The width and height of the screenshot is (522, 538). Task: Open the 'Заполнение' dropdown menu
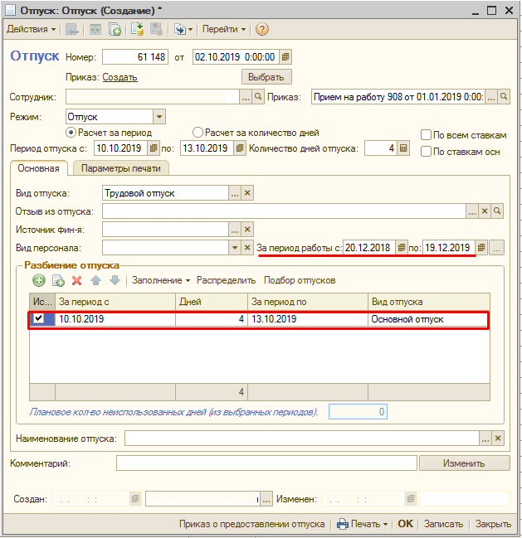(160, 280)
